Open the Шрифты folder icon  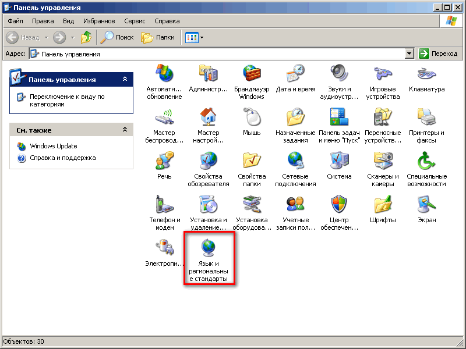(383, 205)
